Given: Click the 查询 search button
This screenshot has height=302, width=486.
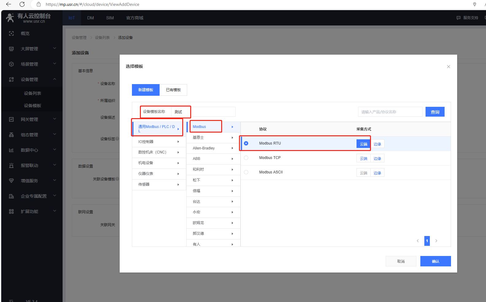Looking at the screenshot, I should click(x=435, y=112).
